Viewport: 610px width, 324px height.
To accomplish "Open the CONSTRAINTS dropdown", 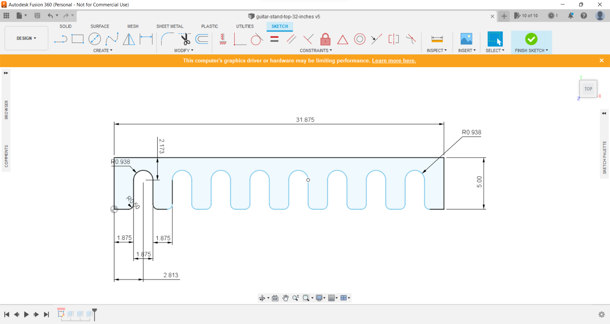I will (x=315, y=50).
